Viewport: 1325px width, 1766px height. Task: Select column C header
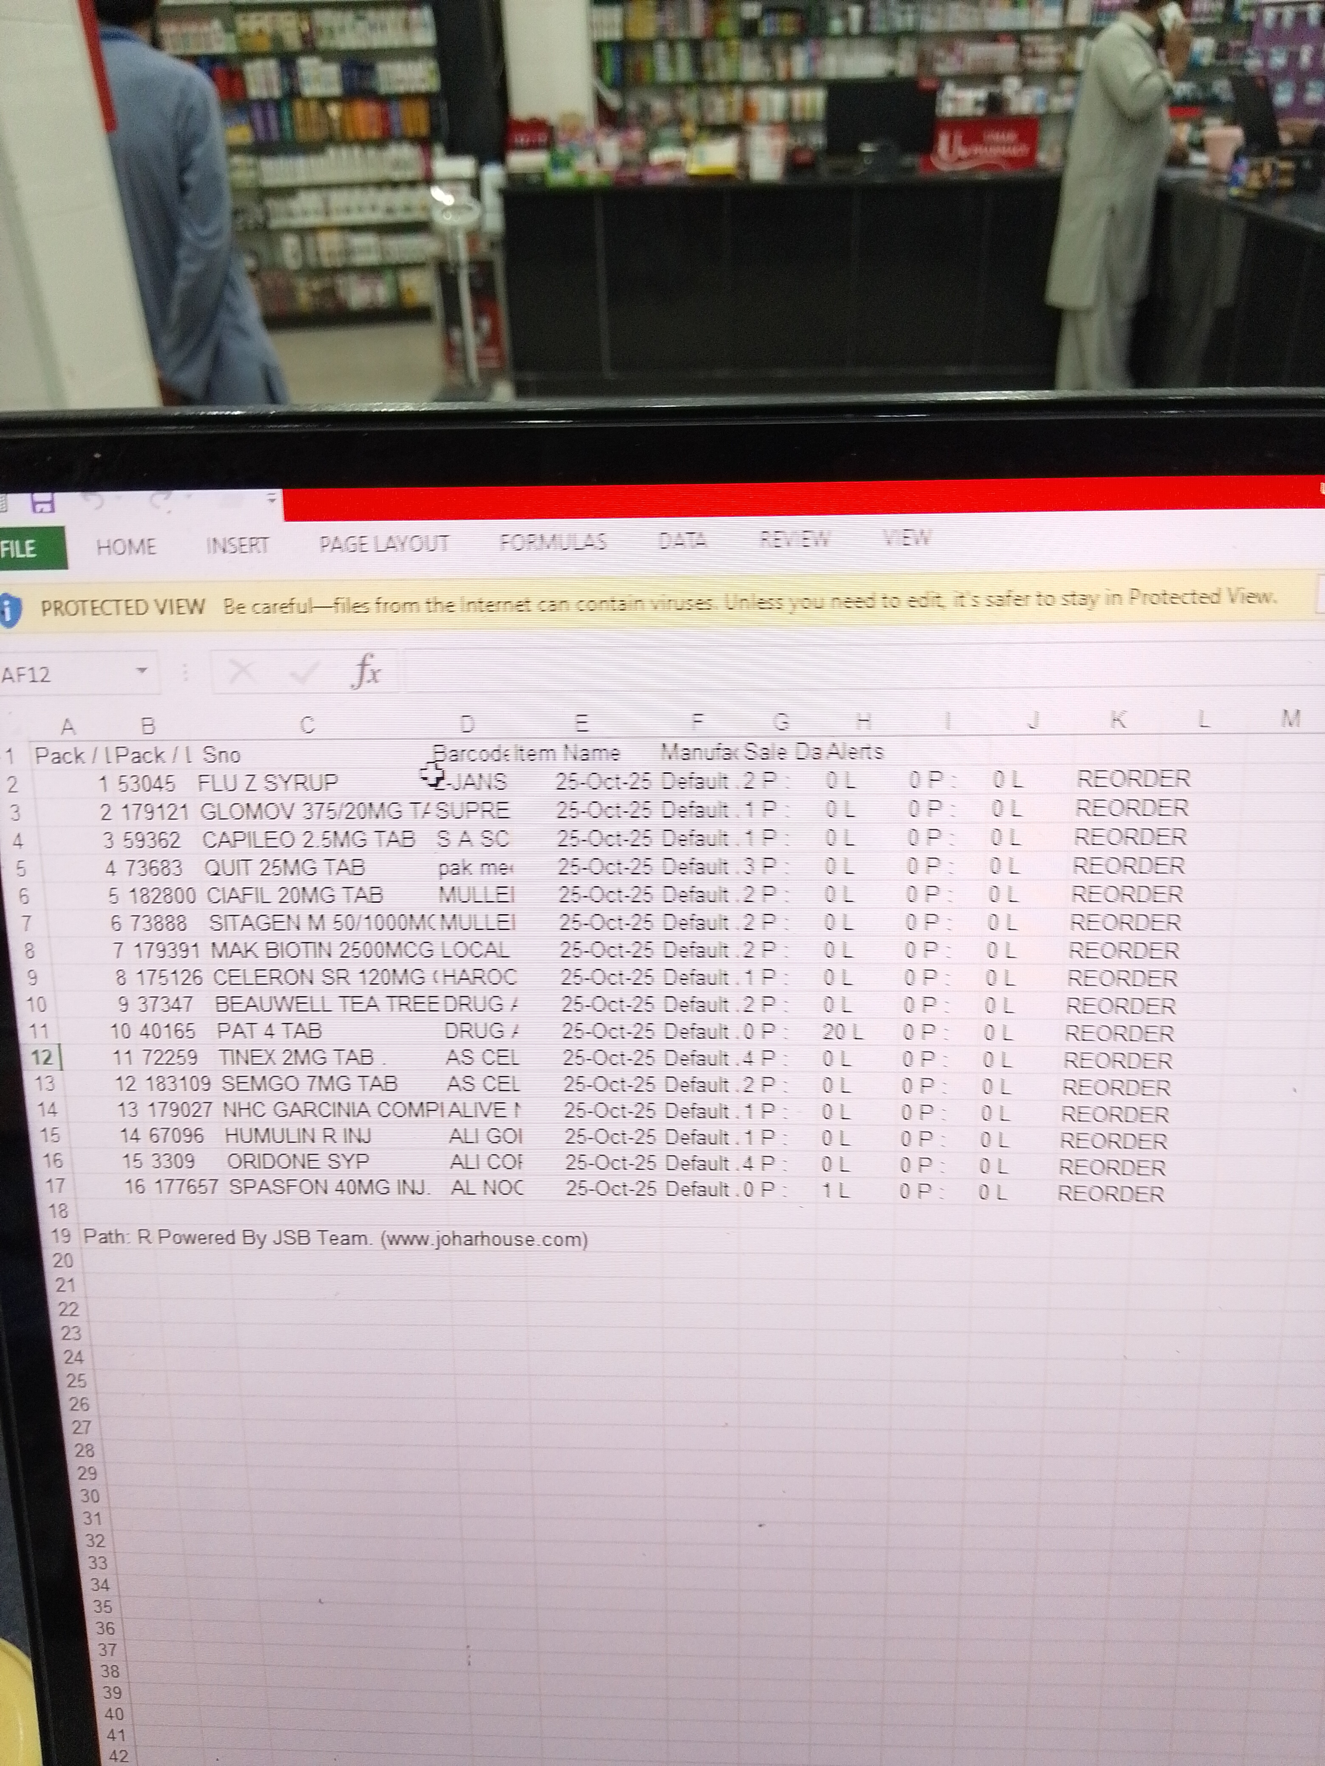[307, 725]
